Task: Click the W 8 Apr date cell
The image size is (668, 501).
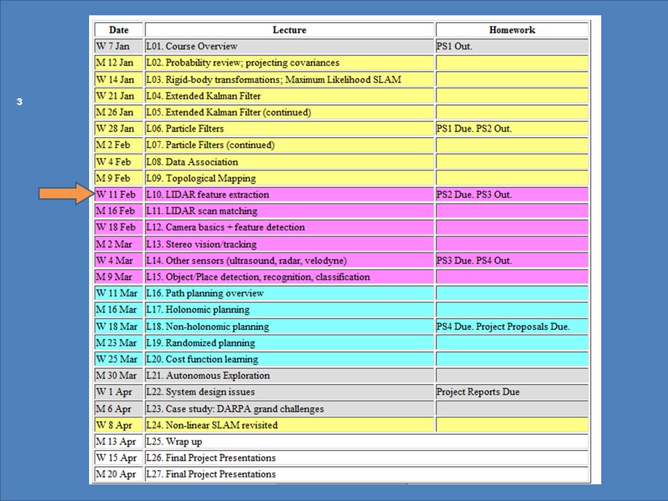Action: 118,425
